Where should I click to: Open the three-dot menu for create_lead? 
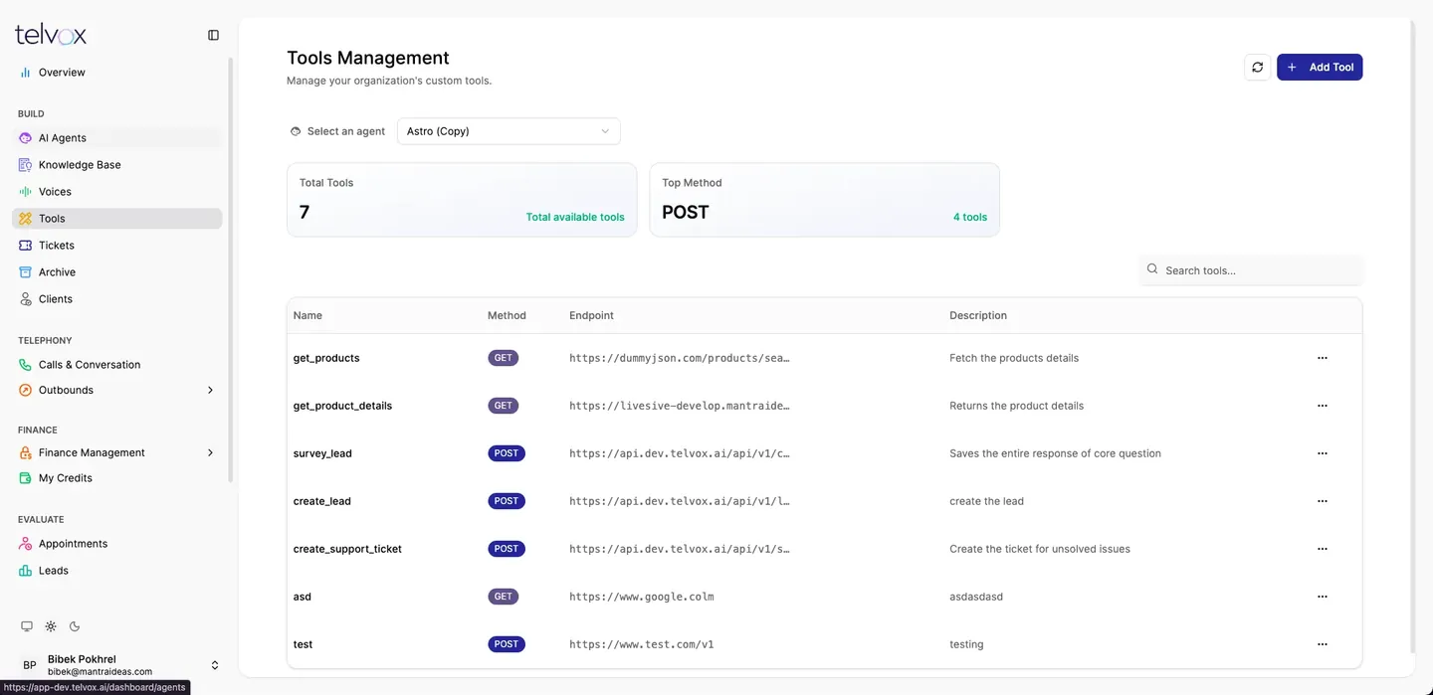click(1323, 501)
